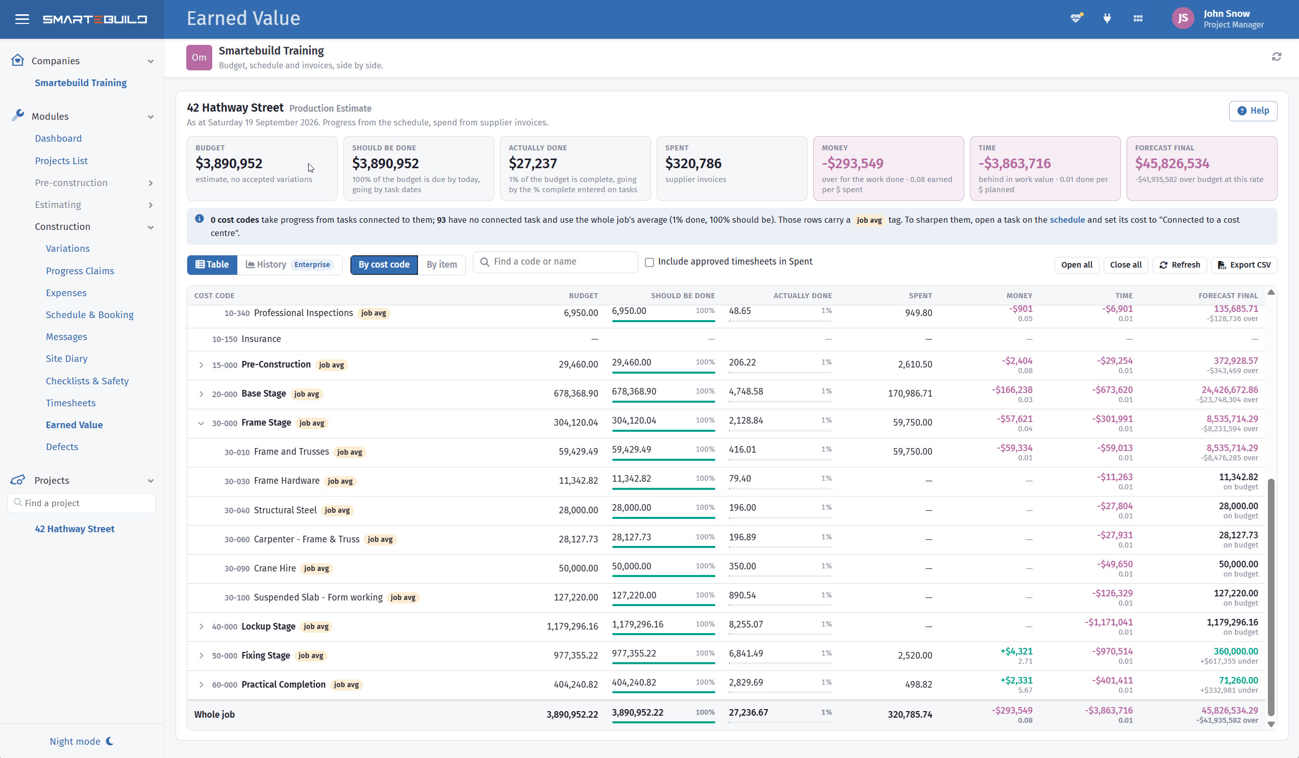Click the plug integrations icon
The width and height of the screenshot is (1299, 758).
(x=1107, y=18)
